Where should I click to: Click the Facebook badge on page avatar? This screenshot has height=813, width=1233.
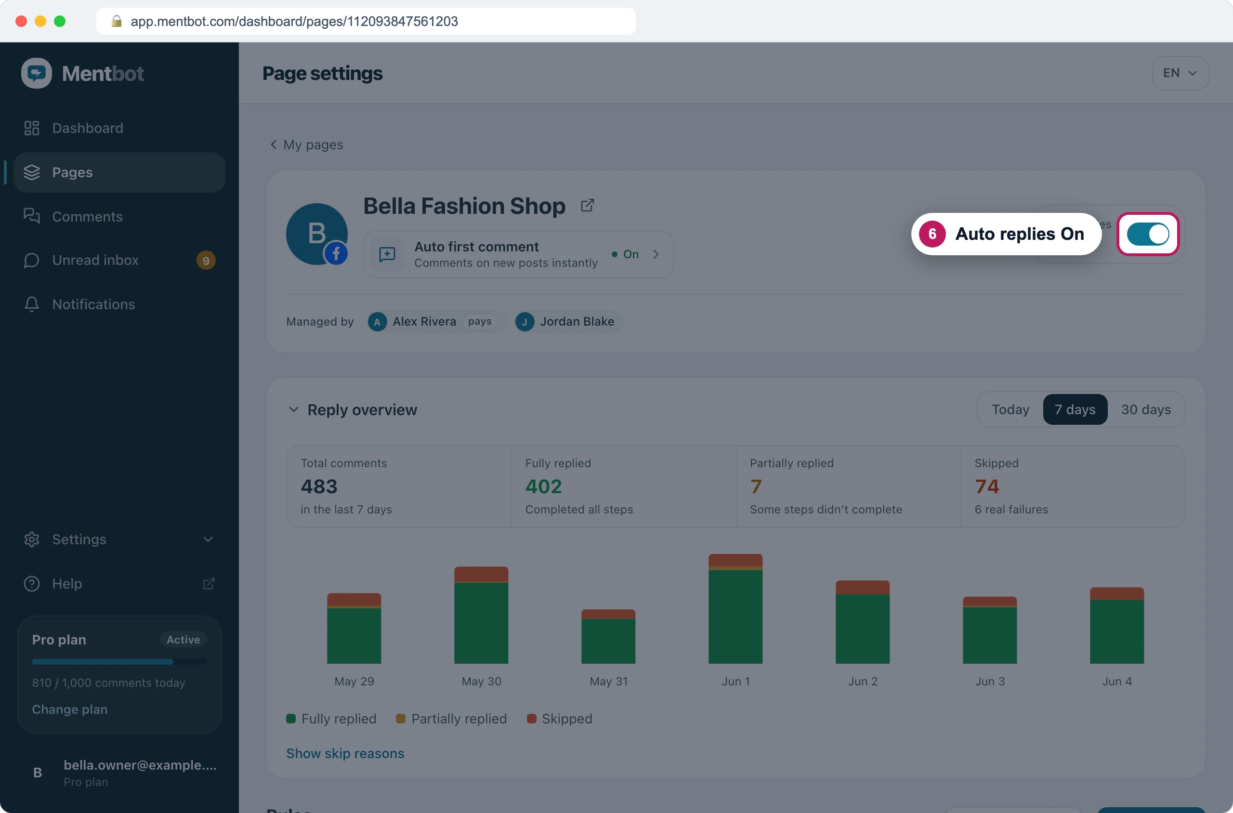click(336, 253)
